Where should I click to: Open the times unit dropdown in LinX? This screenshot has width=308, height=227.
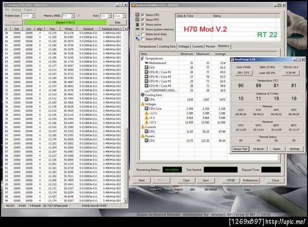tap(124, 16)
